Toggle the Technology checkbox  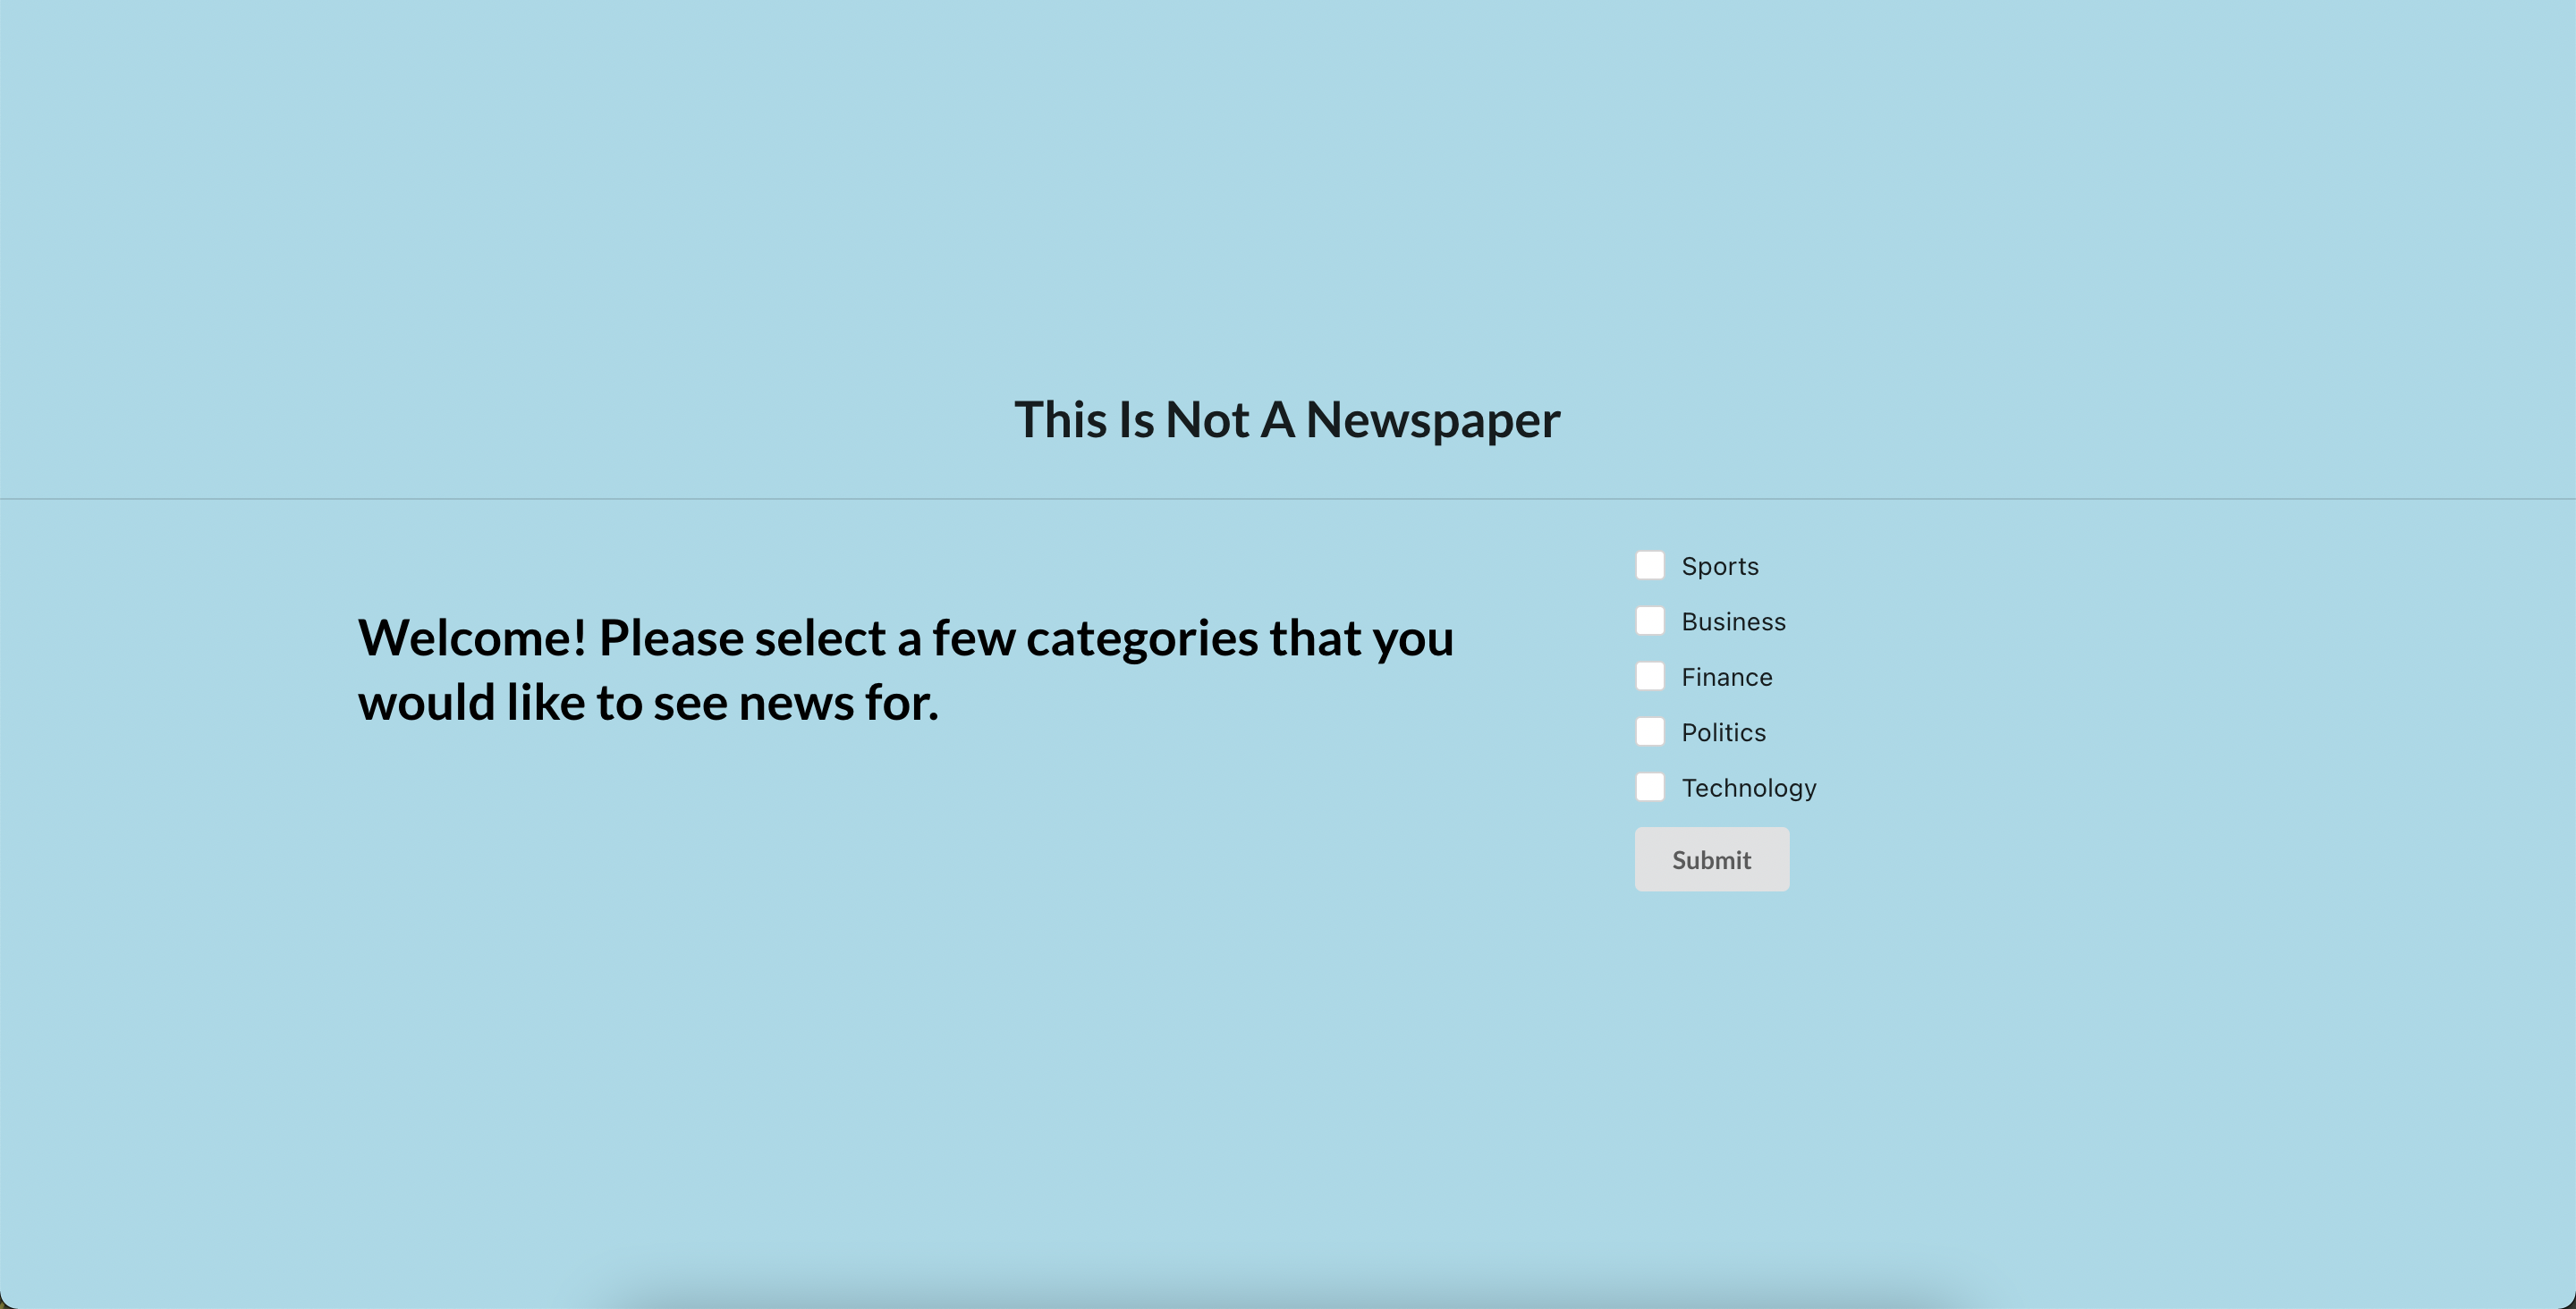pyautogui.click(x=1650, y=787)
